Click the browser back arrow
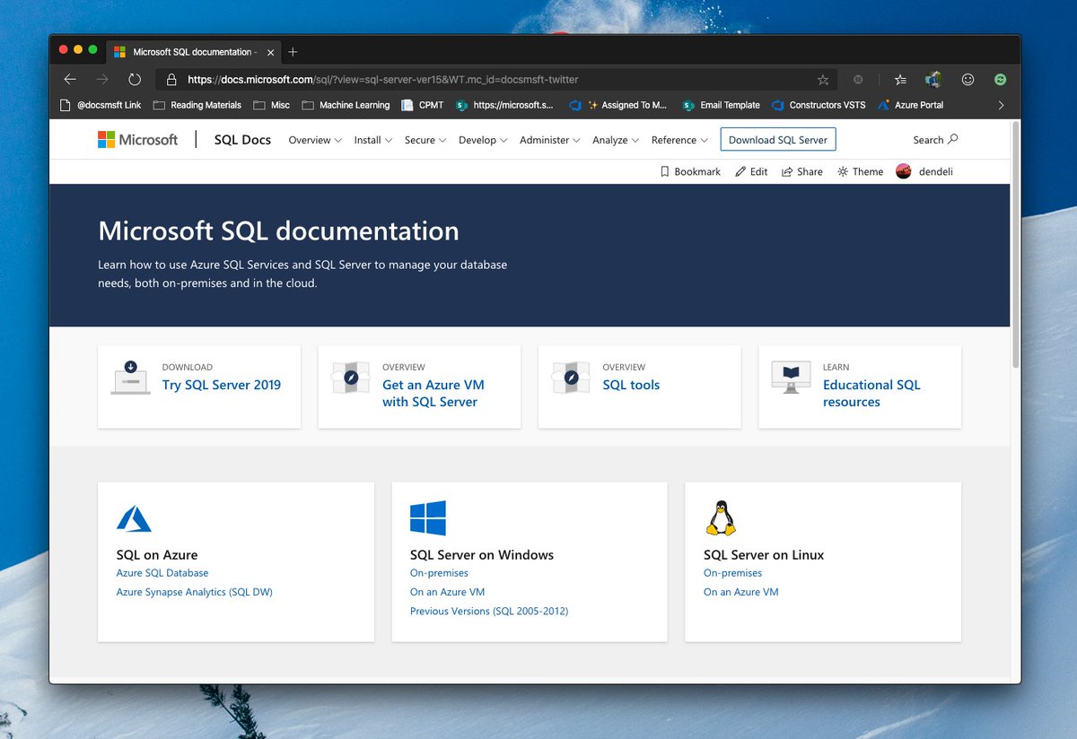This screenshot has height=739, width=1077. pyautogui.click(x=70, y=79)
